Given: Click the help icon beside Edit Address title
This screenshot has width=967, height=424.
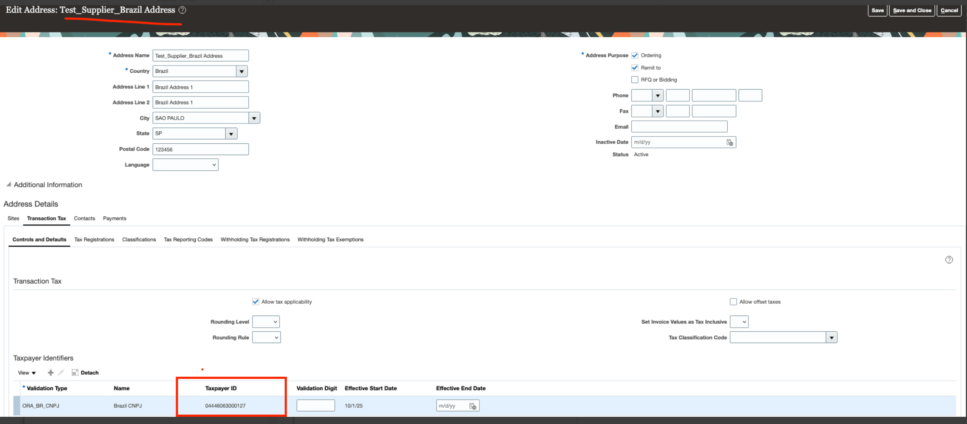Looking at the screenshot, I should 182,10.
